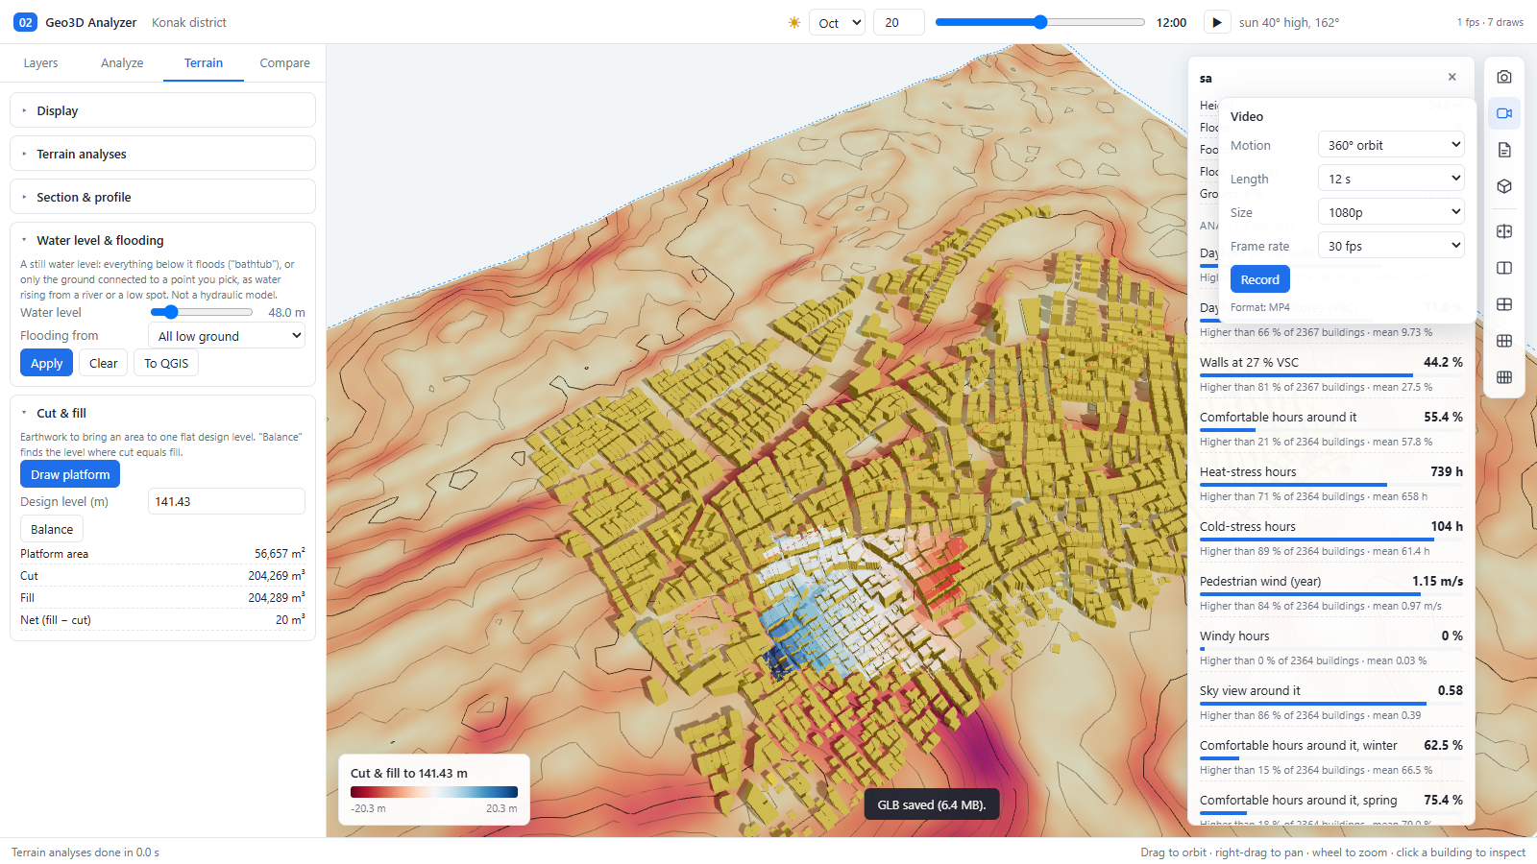
Task: Click the sun icon in top bar
Action: coord(794,22)
